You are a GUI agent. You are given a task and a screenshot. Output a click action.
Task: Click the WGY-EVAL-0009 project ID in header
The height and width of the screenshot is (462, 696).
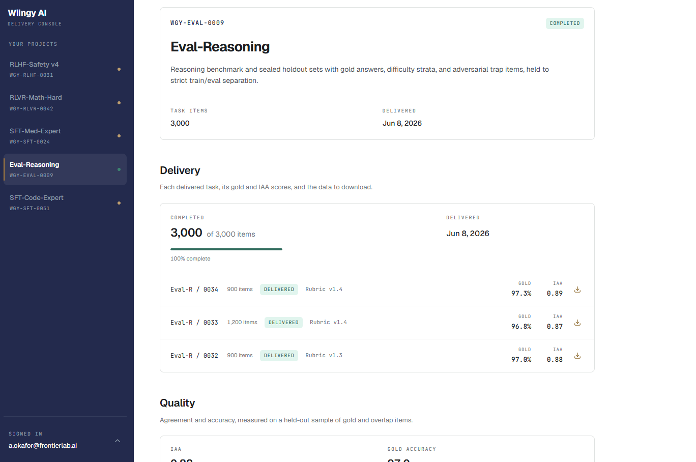point(197,23)
